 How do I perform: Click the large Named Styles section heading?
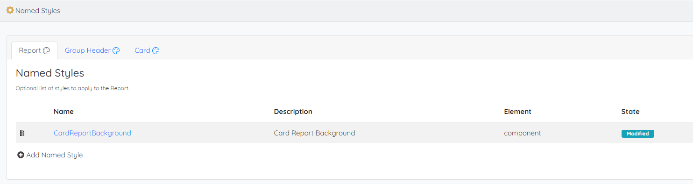(50, 73)
